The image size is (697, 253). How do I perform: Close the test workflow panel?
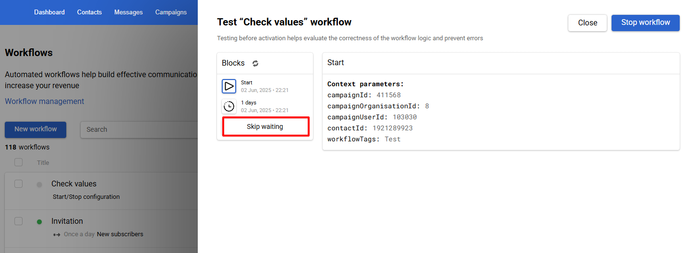pyautogui.click(x=588, y=23)
